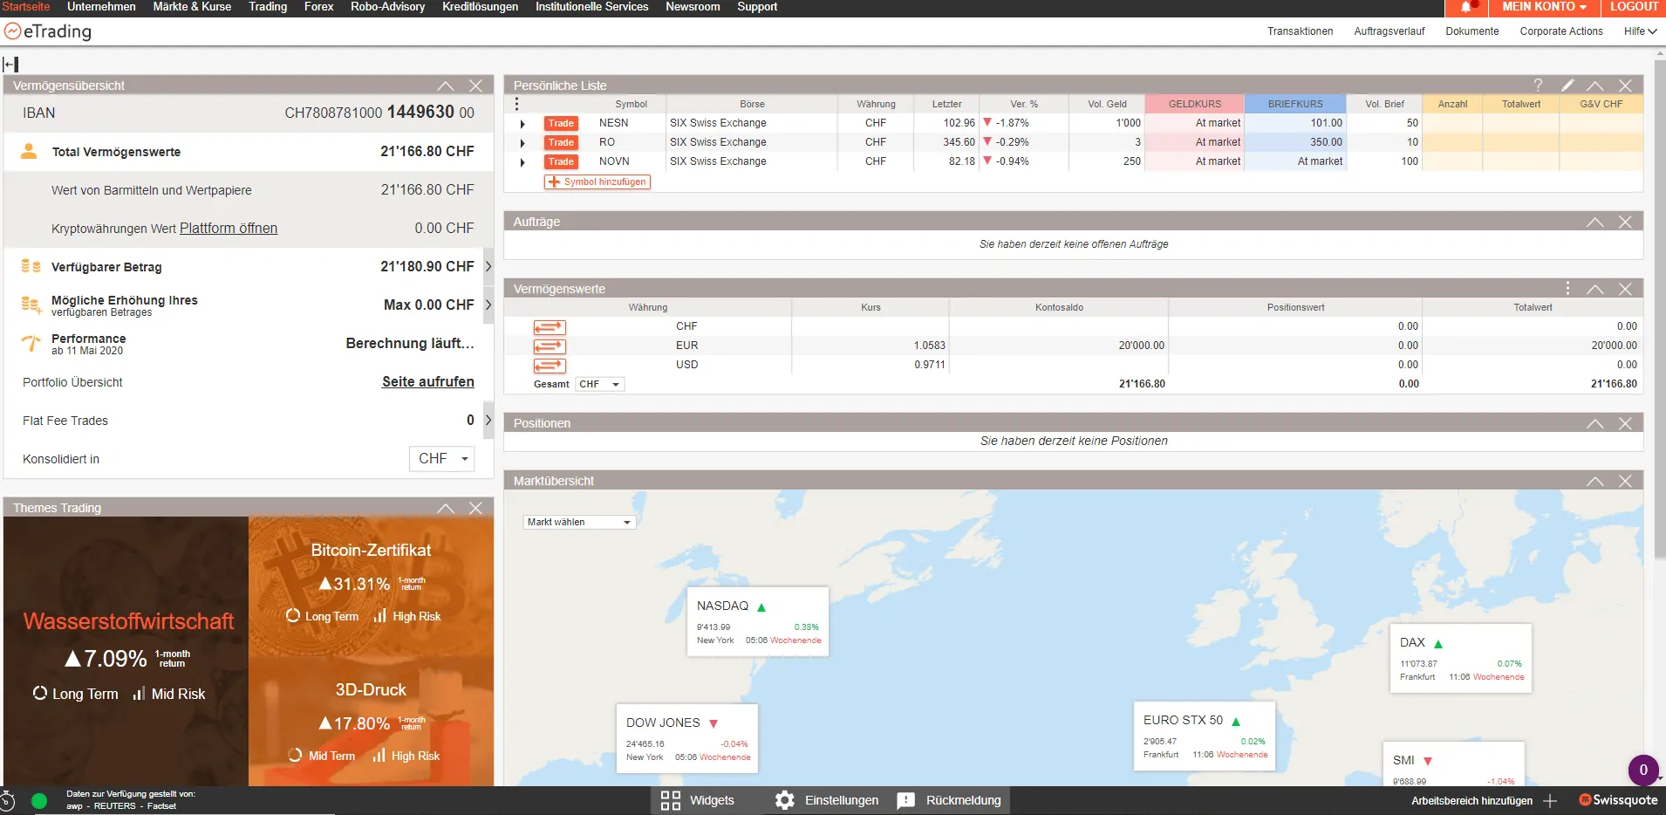Click the CHF currency transfer icon
This screenshot has width=1666, height=815.
coord(550,327)
